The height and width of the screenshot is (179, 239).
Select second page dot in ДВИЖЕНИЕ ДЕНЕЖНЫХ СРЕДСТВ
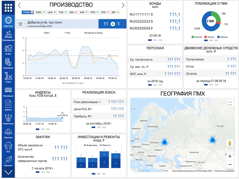(x=211, y=84)
